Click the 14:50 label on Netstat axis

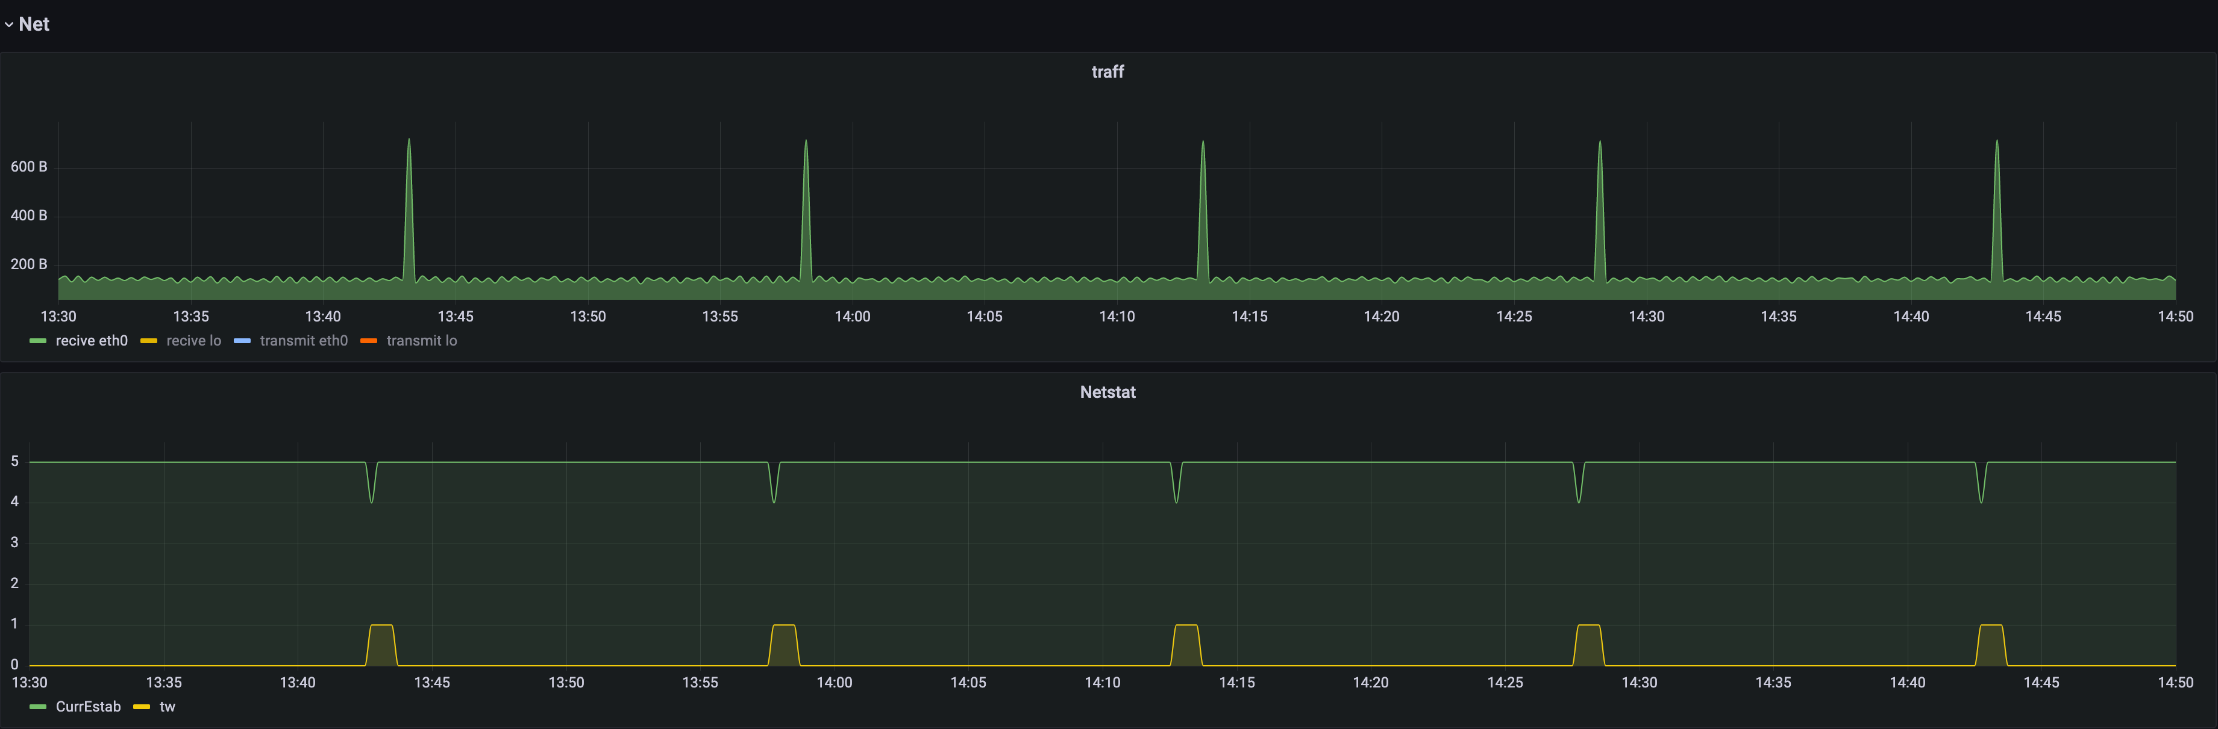pyautogui.click(x=2175, y=683)
